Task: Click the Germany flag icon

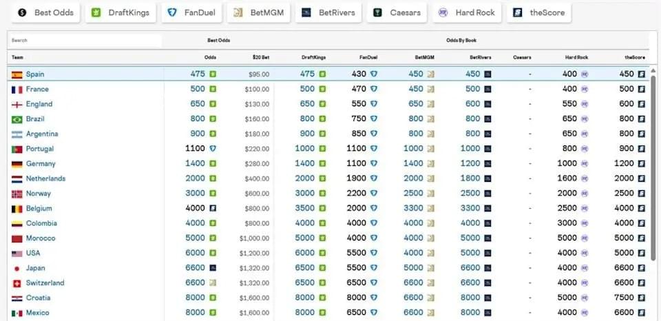Action: (17, 164)
